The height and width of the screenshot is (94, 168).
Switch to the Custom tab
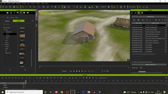[x=19, y=21]
